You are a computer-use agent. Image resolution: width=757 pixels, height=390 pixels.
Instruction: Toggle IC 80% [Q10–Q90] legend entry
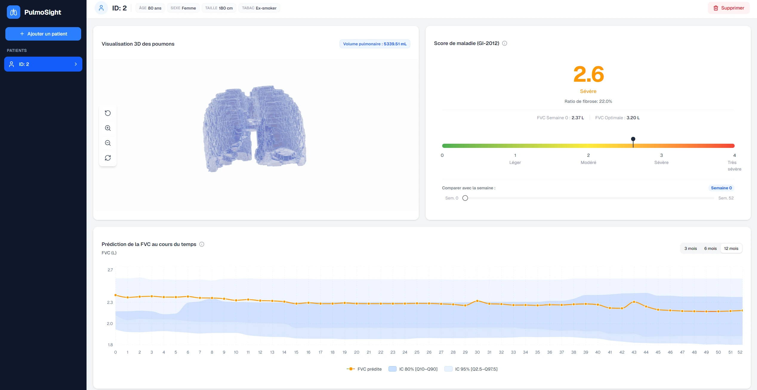tap(413, 369)
